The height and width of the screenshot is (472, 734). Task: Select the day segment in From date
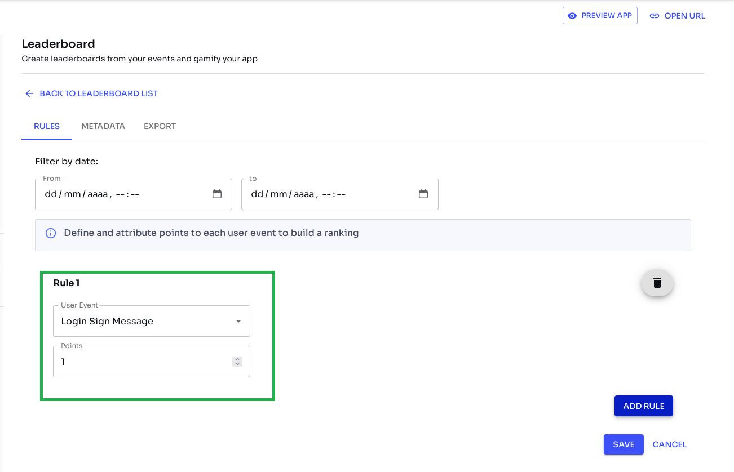tap(51, 194)
